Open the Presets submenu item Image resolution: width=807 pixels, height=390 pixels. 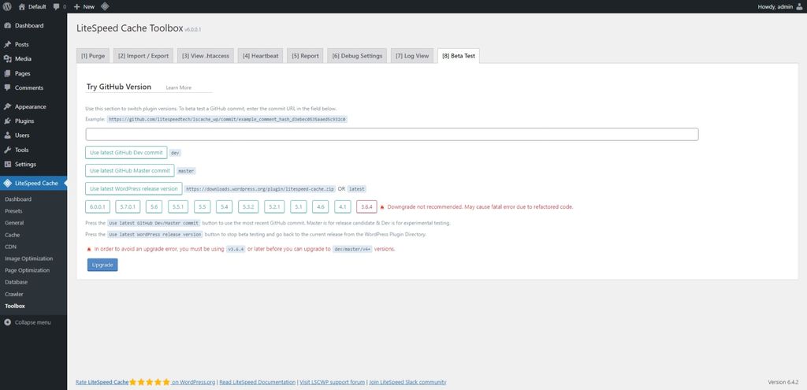13,211
